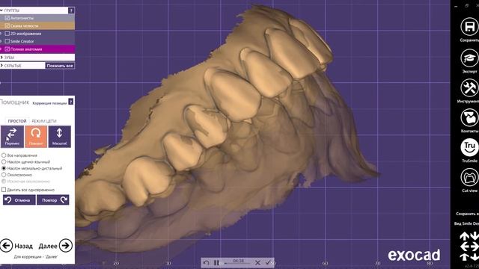Viewport: 479px width, 269px height.
Task: Click the checkmark confirm icon in bottom bar
Action: [268, 262]
